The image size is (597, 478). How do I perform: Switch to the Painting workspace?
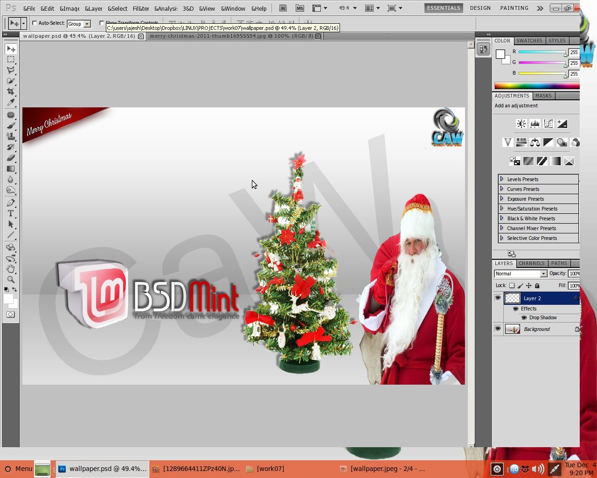tap(514, 8)
